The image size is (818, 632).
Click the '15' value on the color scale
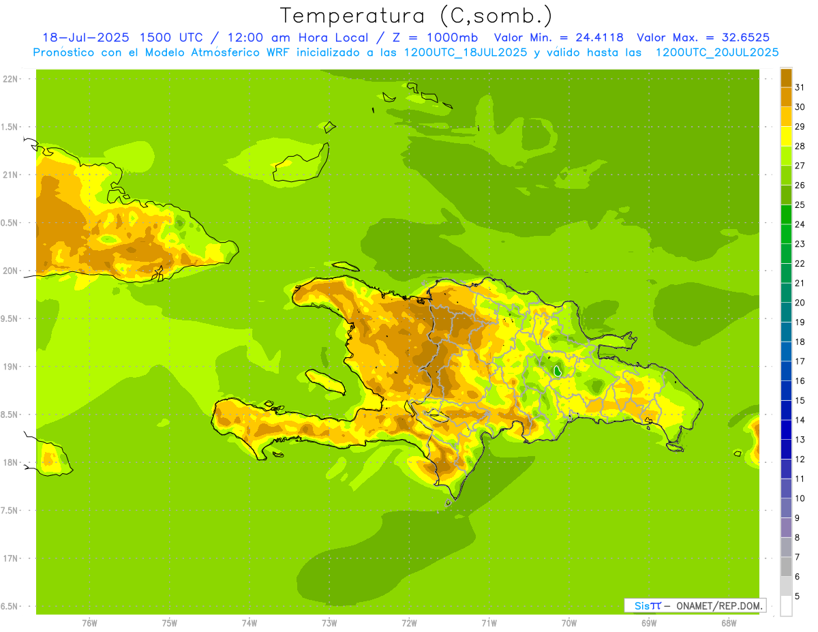tap(800, 400)
